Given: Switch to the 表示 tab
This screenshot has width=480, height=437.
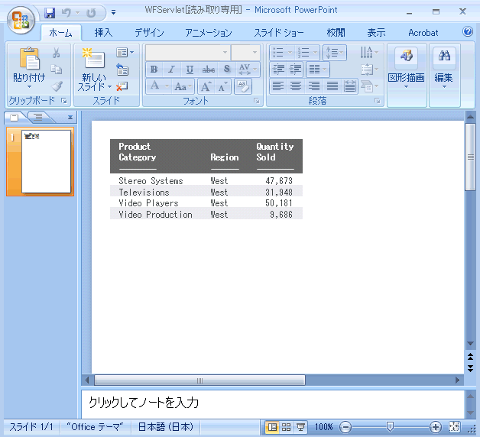Looking at the screenshot, I should coord(376,32).
